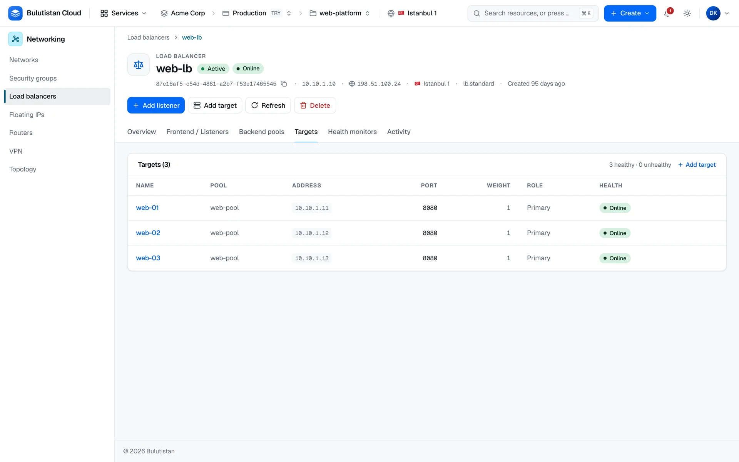The height and width of the screenshot is (462, 739).
Task: Open Security groups in sidebar
Action: point(57,78)
